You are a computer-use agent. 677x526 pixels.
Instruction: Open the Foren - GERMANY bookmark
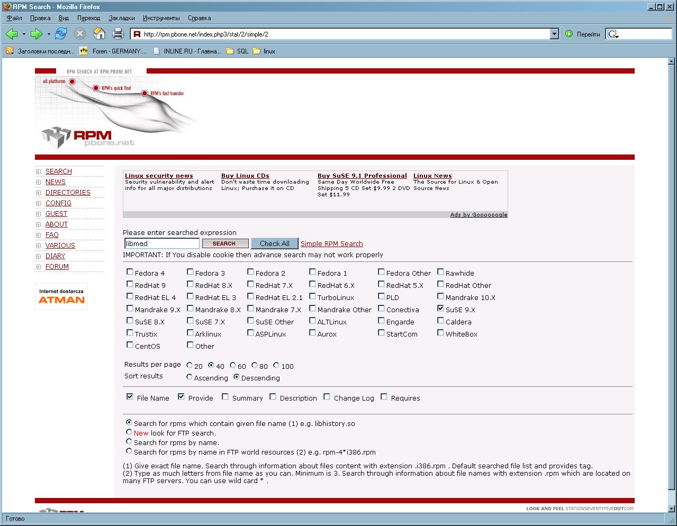pyautogui.click(x=113, y=51)
